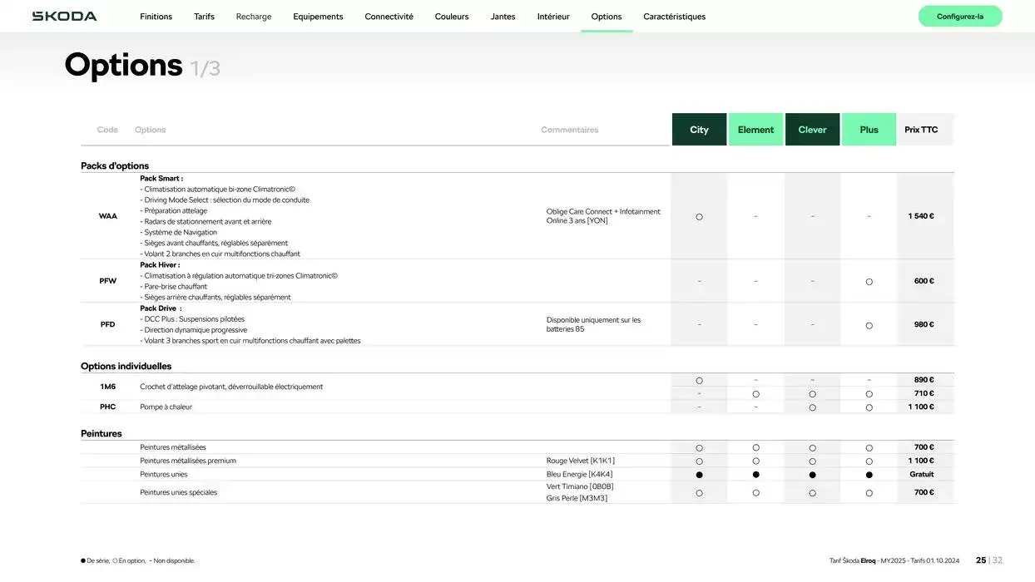Click the filled Peintures unies dot for City
Screen dimensions: 1035x582
699,475
